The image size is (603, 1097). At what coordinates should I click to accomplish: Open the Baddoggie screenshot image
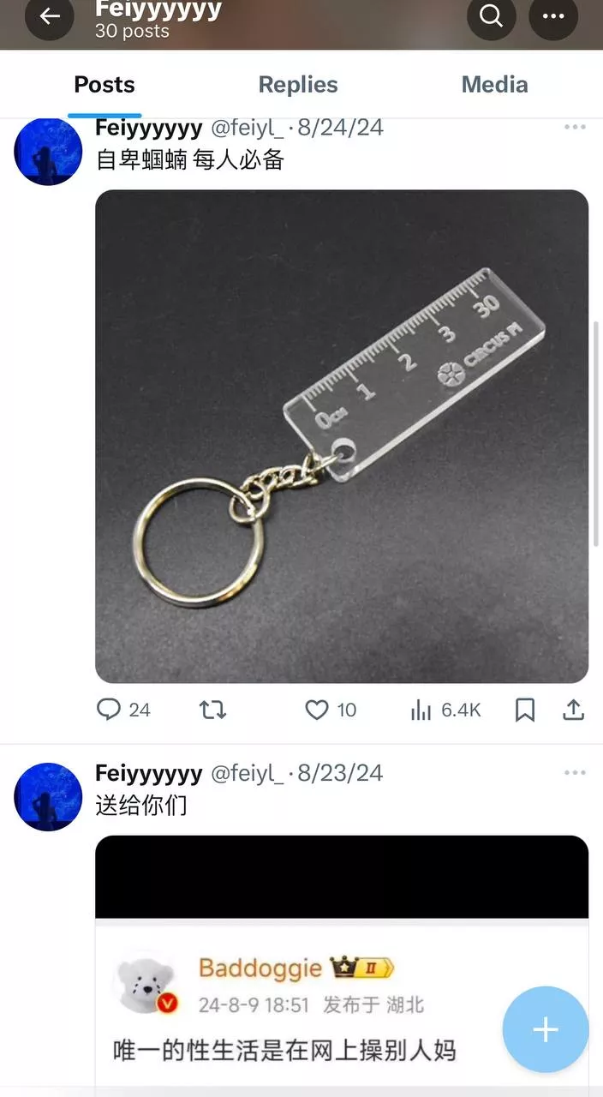click(x=342, y=964)
